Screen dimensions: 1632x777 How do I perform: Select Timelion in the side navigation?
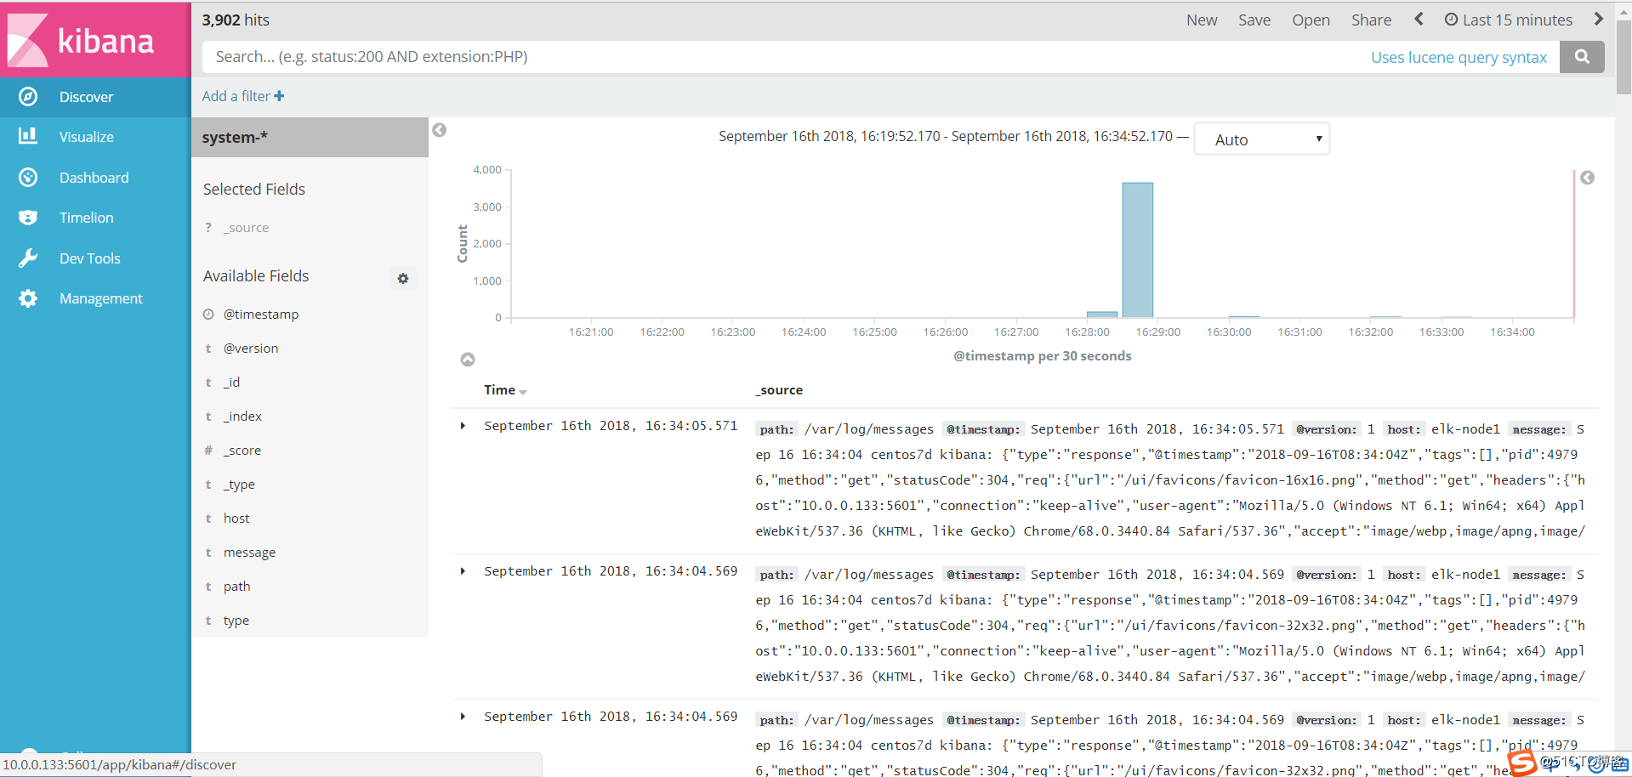click(86, 218)
